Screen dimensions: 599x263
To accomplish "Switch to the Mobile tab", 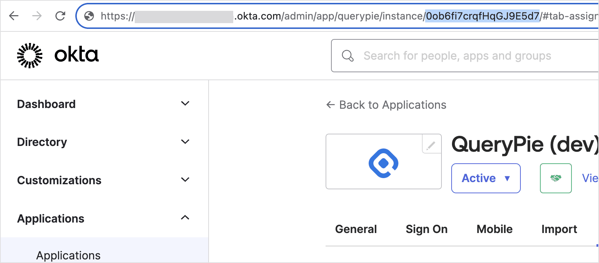I will click(494, 229).
